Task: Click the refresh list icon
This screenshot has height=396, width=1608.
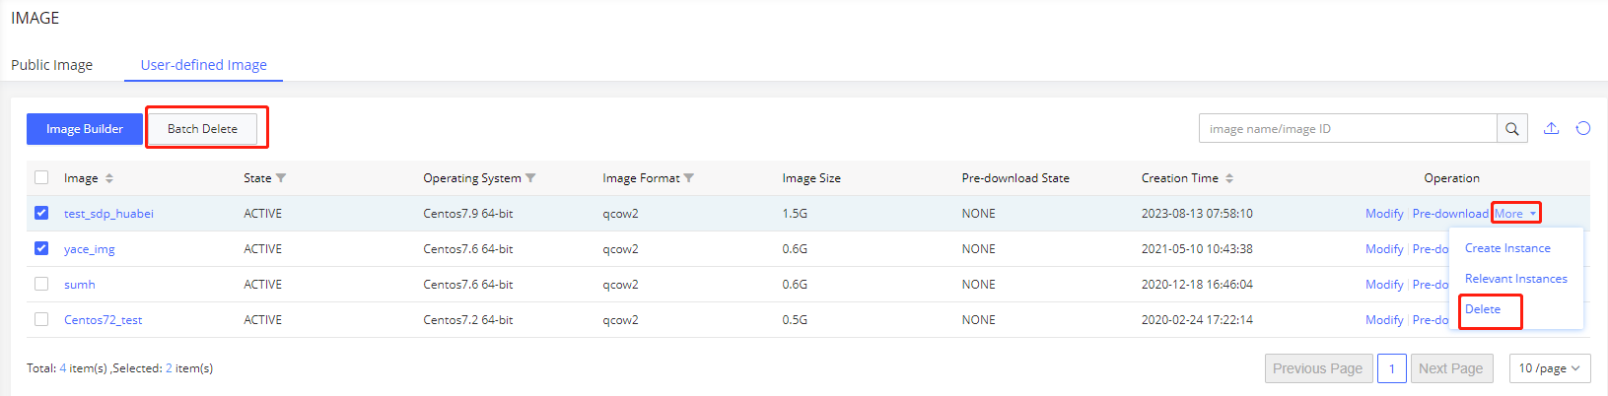Action: [1582, 128]
